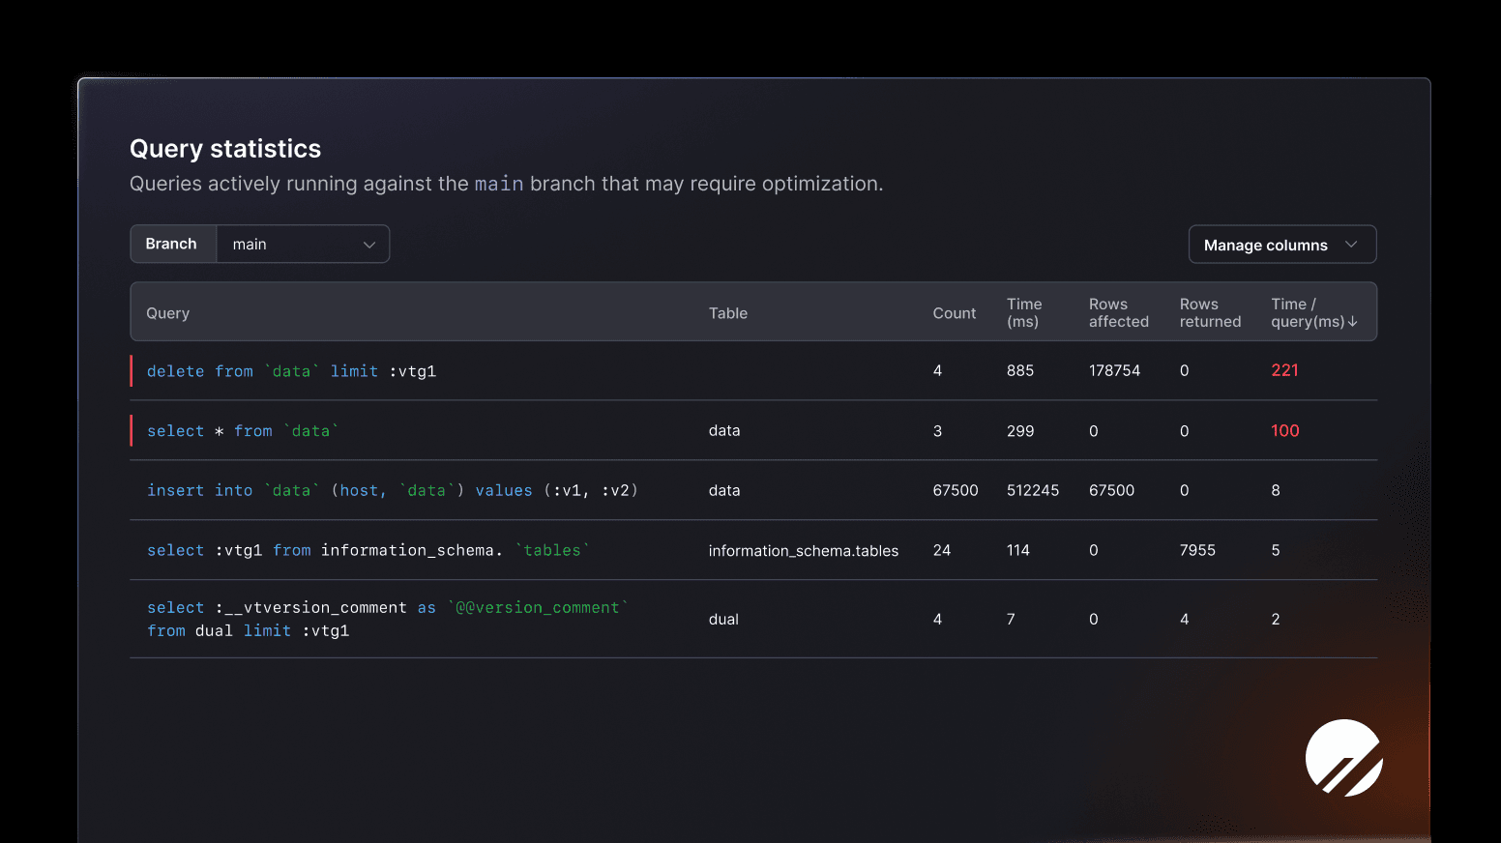Click the Rows affected column header
The width and height of the screenshot is (1501, 843).
click(x=1118, y=312)
